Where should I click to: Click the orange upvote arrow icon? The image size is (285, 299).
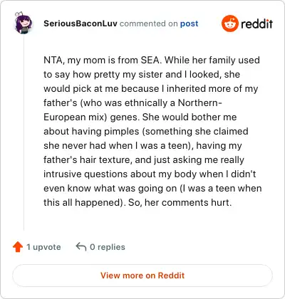click(x=18, y=247)
